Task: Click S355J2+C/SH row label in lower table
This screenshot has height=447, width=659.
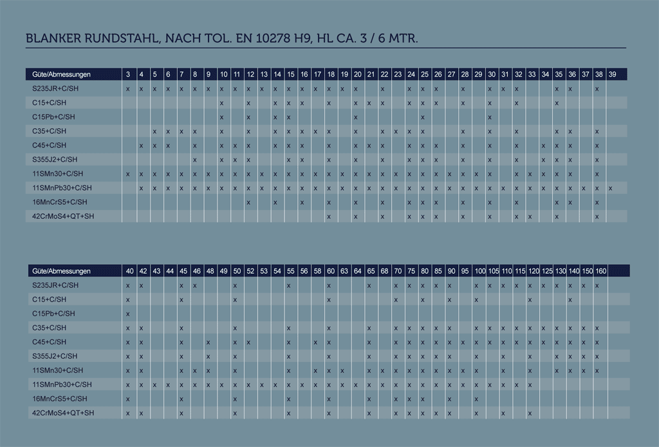Action: [x=54, y=356]
